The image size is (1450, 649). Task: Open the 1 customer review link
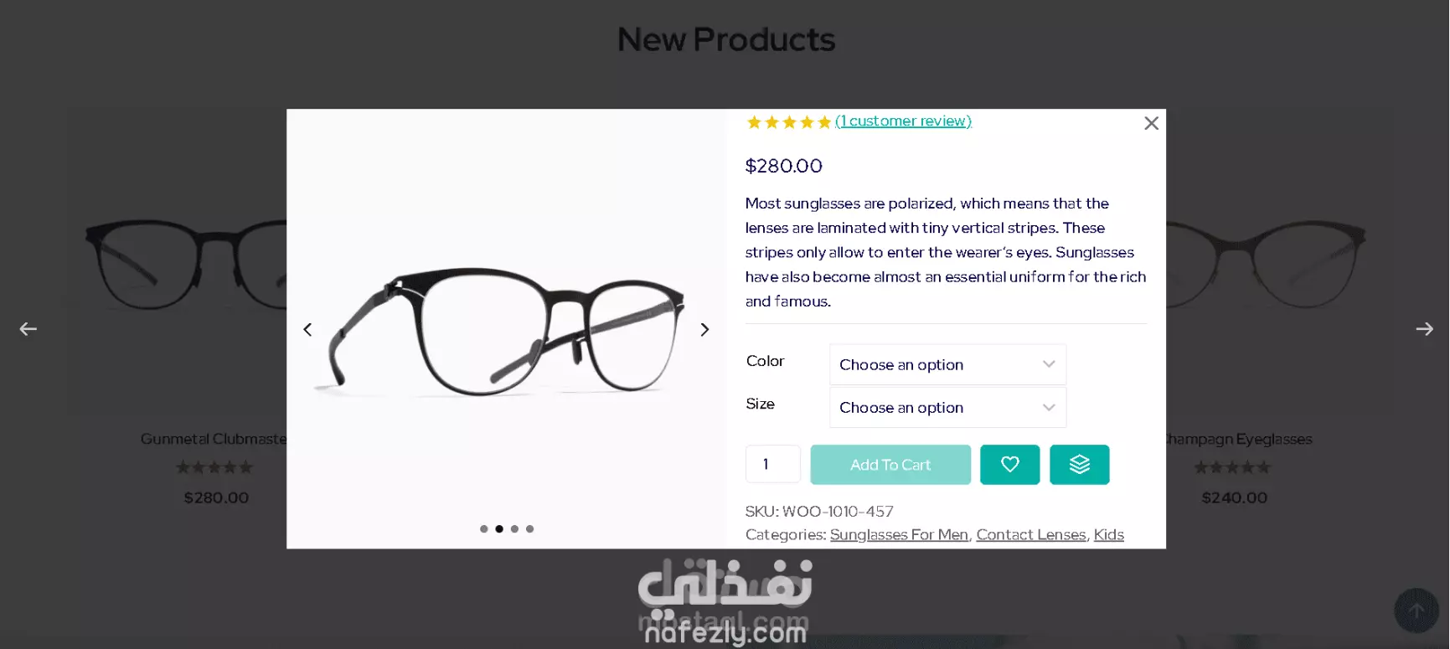tap(903, 121)
